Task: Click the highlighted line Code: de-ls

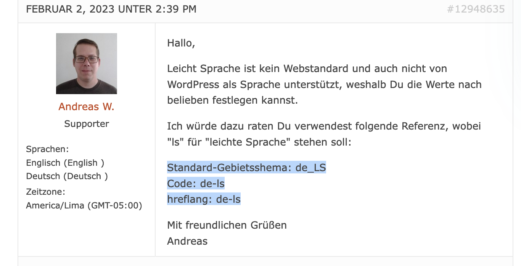Action: coord(196,184)
